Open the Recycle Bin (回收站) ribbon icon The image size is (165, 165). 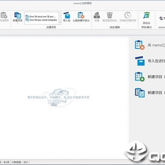pyautogui.click(x=147, y=16)
